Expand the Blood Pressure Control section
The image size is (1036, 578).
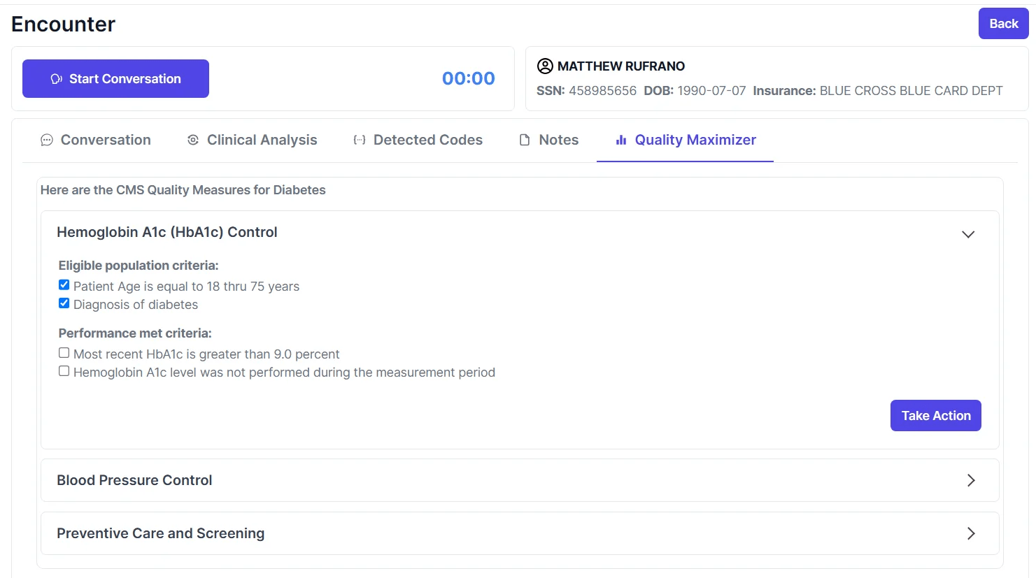970,480
